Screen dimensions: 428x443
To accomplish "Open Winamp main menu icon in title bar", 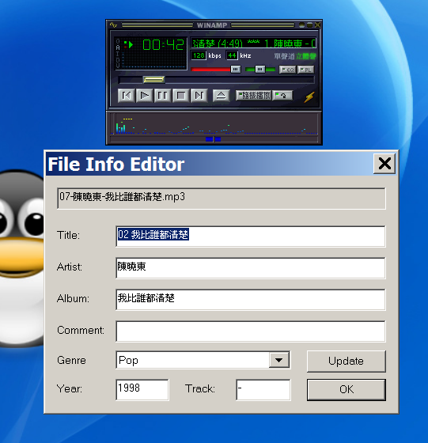I will click(113, 25).
